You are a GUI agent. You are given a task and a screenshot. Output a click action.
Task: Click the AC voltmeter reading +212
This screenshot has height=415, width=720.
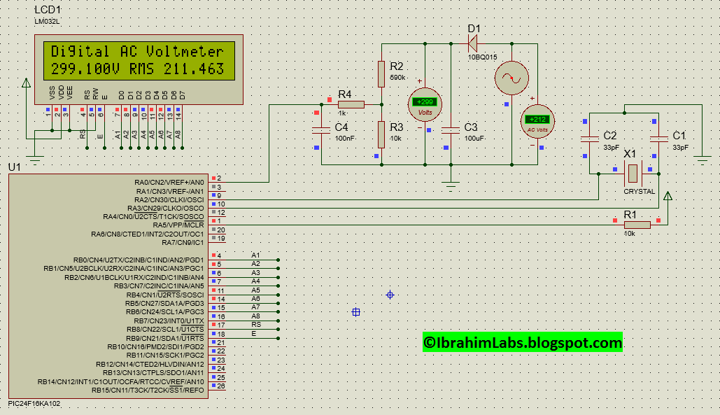pyautogui.click(x=537, y=122)
